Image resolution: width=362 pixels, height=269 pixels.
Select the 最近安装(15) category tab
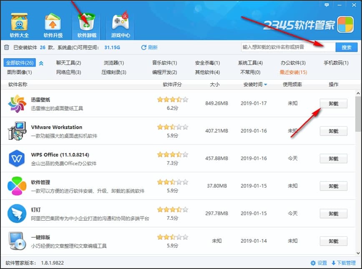click(293, 72)
